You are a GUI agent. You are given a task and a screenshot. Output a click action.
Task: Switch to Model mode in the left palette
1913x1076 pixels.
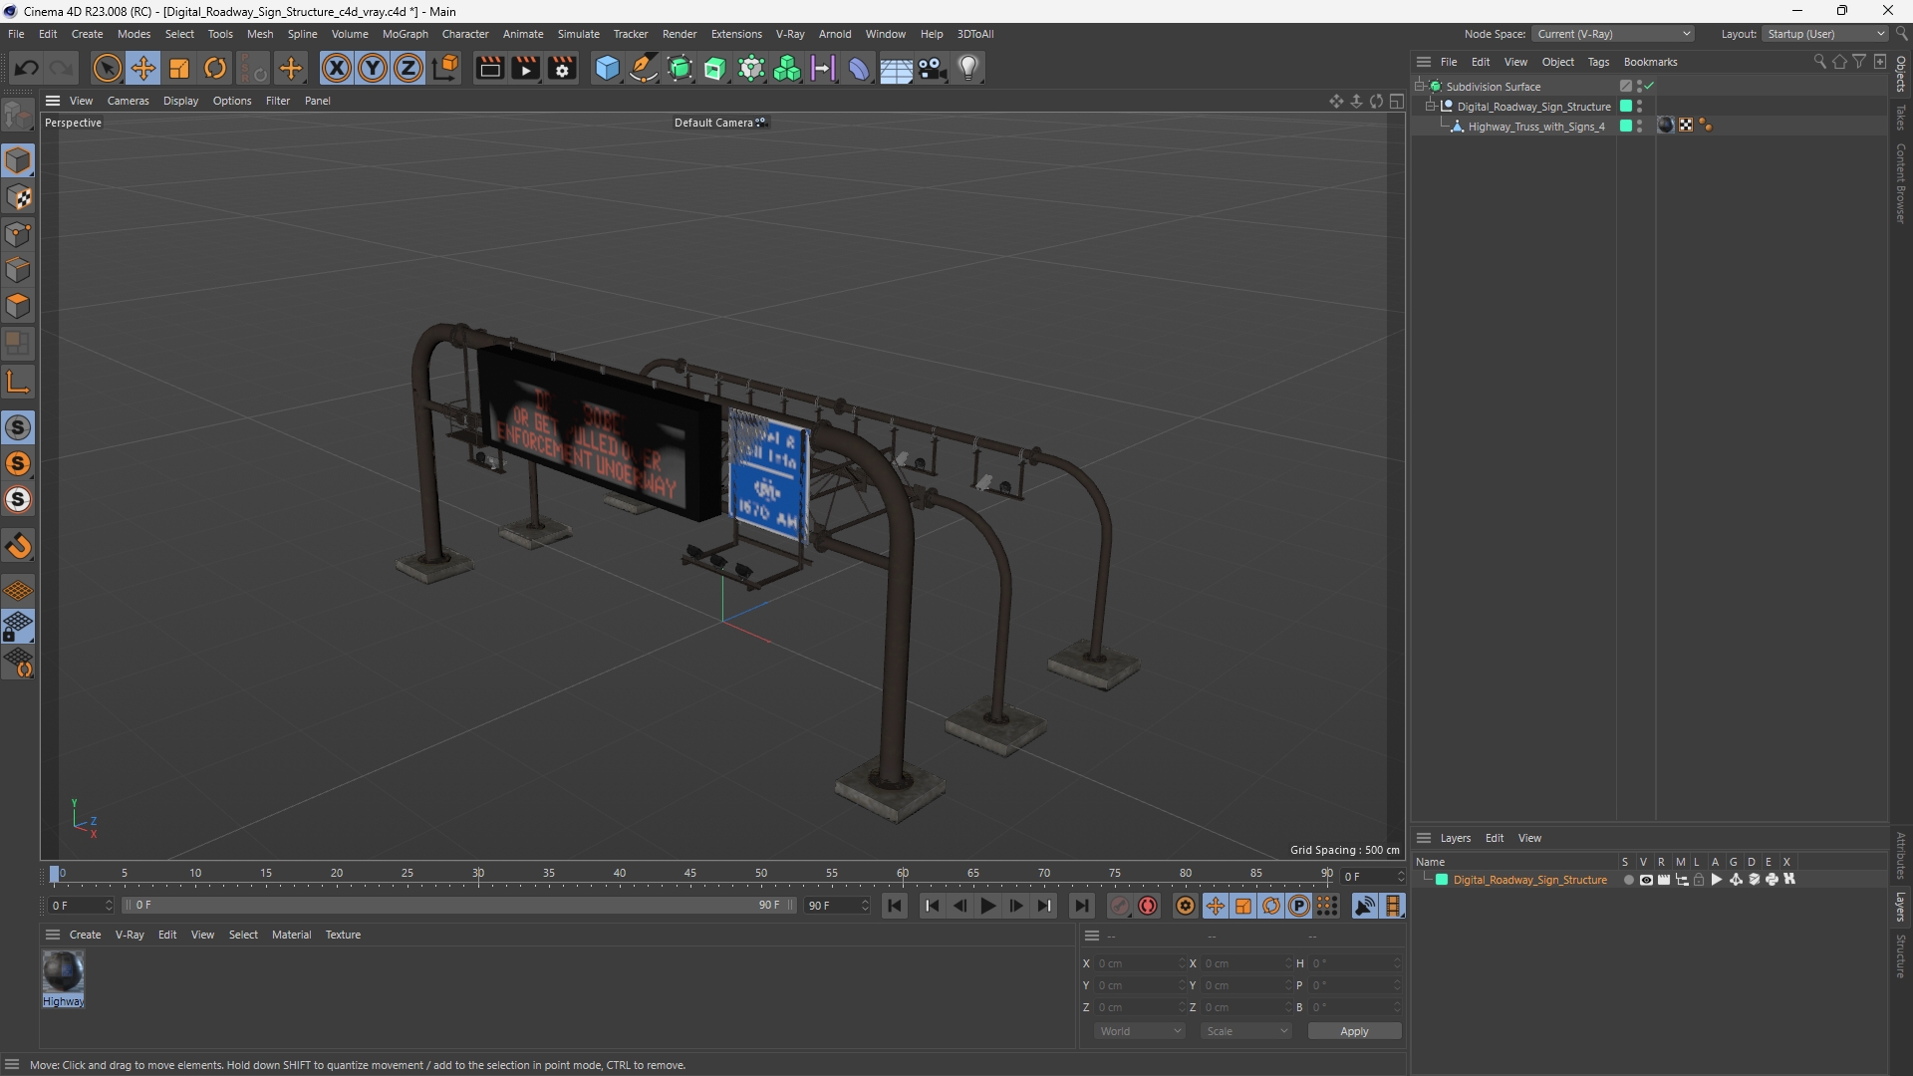[18, 160]
